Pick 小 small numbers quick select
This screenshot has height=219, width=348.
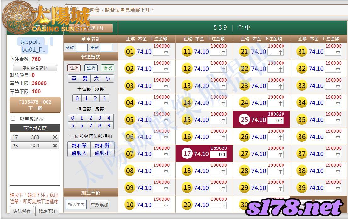click(108, 78)
